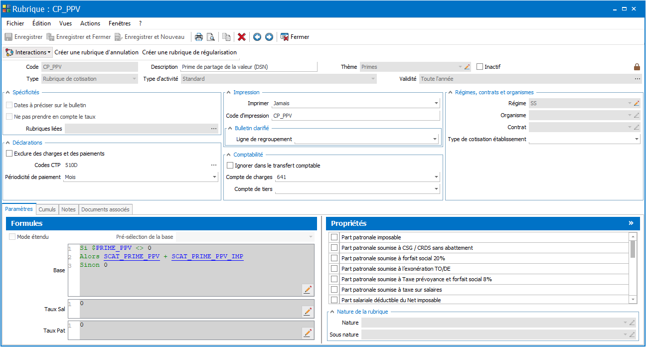Image resolution: width=646 pixels, height=347 pixels.
Task: Switch to the Notes tab
Action: (x=68, y=209)
